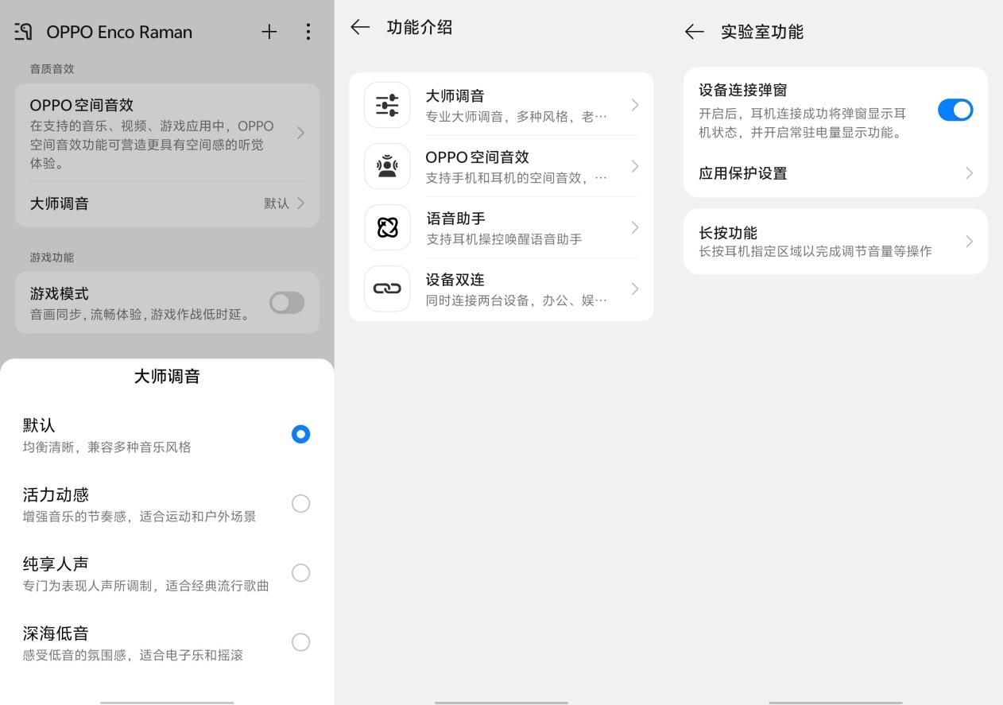Tap the 功能介绍 page title
The width and height of the screenshot is (1003, 705).
click(420, 27)
